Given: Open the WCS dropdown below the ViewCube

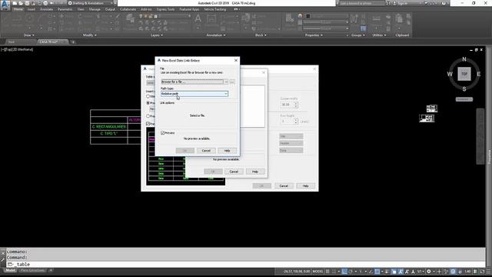Looking at the screenshot, I should coord(464,99).
